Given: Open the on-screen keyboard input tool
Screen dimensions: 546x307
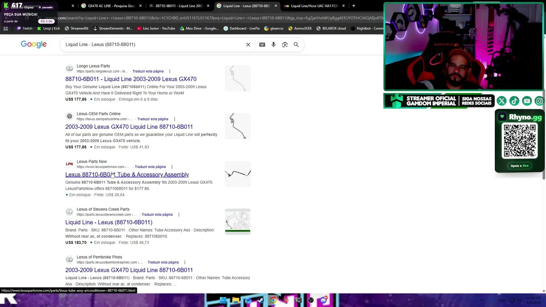Looking at the screenshot, I should pos(262,44).
